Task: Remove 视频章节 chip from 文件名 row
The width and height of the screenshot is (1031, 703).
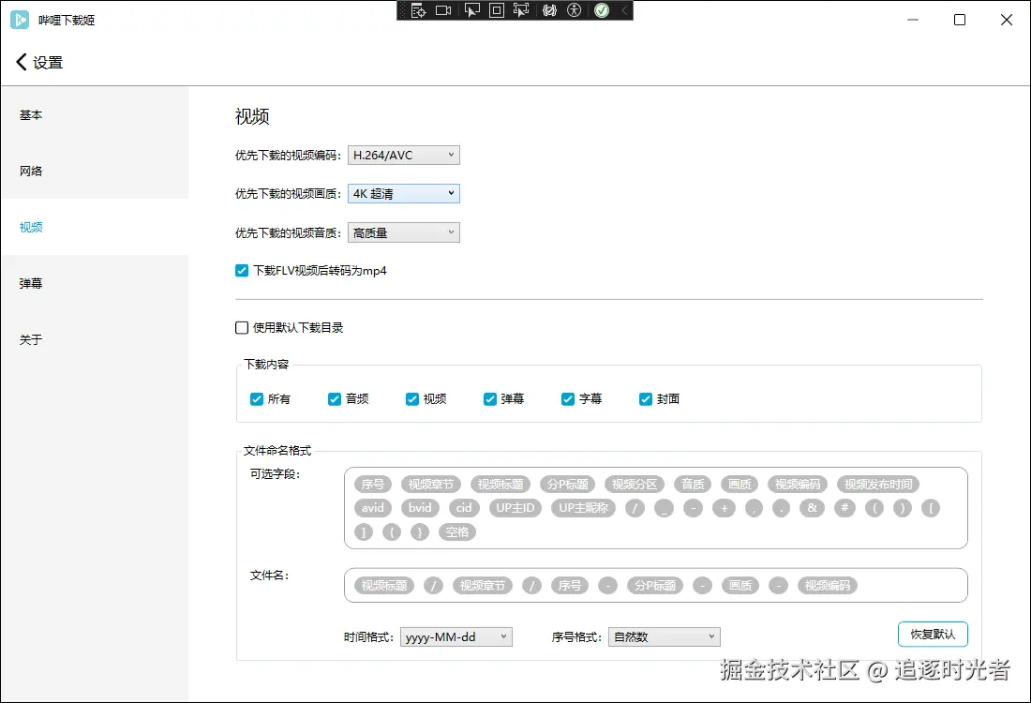Action: pyautogui.click(x=482, y=585)
